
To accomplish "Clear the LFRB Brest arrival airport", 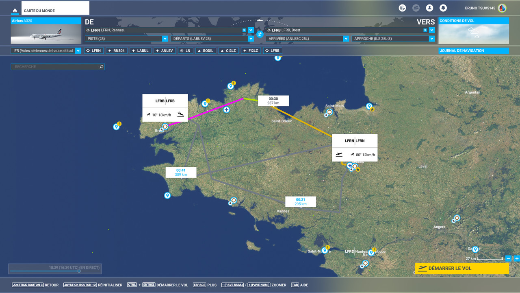I will 425,30.
